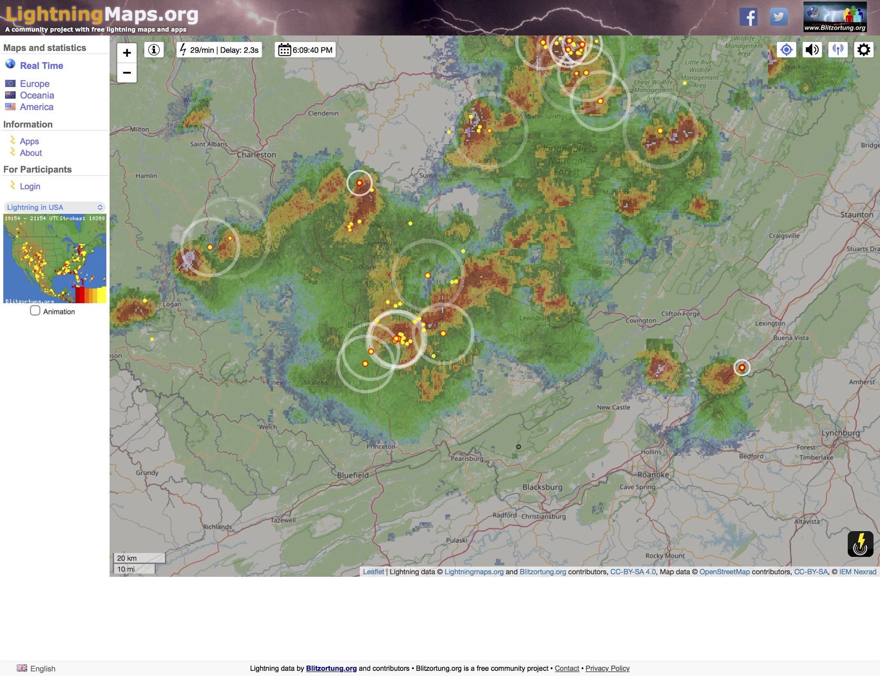Open IEM Nexrad attribution link
The height and width of the screenshot is (676, 880).
click(858, 572)
